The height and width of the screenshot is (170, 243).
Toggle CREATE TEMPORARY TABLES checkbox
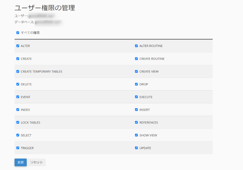coord(18,72)
